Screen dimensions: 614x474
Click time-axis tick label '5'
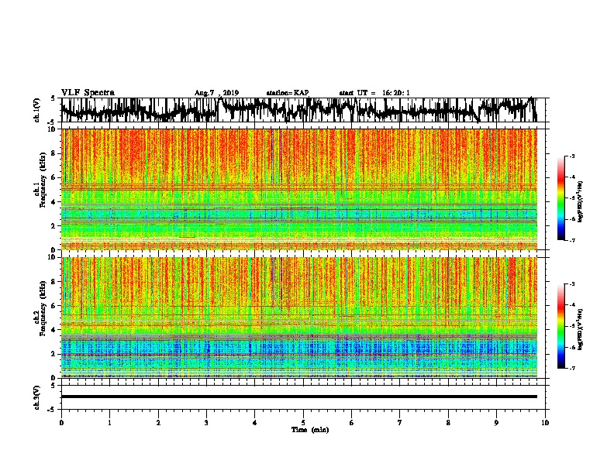coord(303,423)
